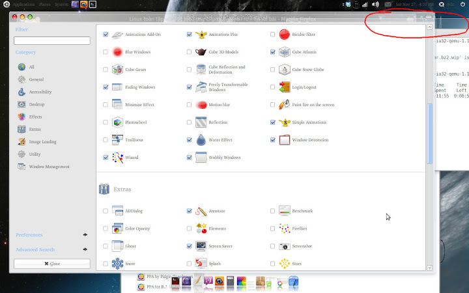Expand the Preferences section arrow

[85, 234]
